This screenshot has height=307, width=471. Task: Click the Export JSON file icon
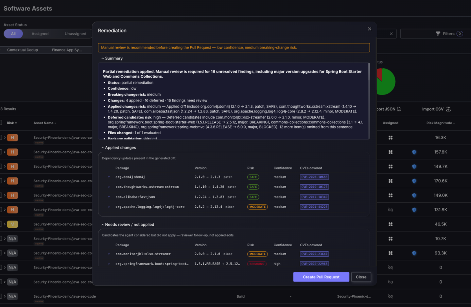point(399,109)
